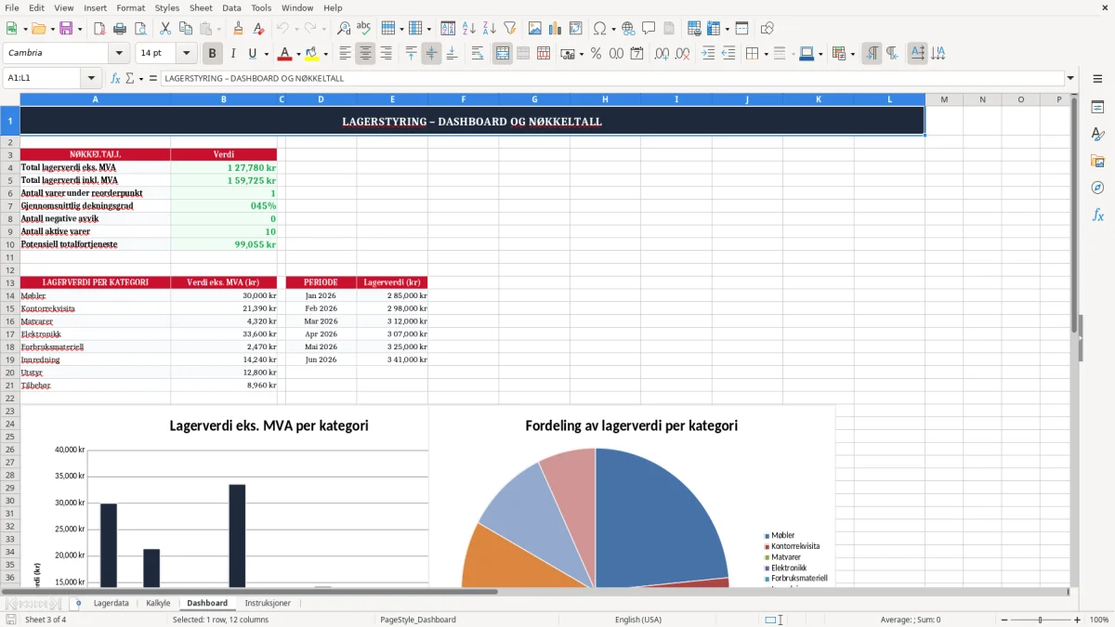1115x627 pixels.
Task: Toggle Print Preview icon
Action: pos(138,29)
